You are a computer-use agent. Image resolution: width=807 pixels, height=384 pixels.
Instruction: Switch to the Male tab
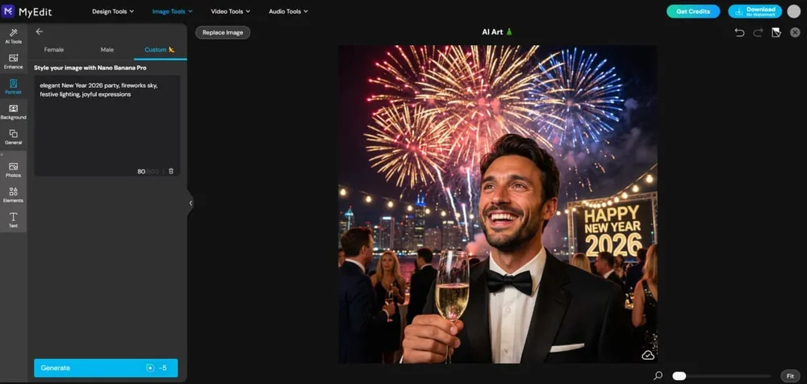pos(107,50)
